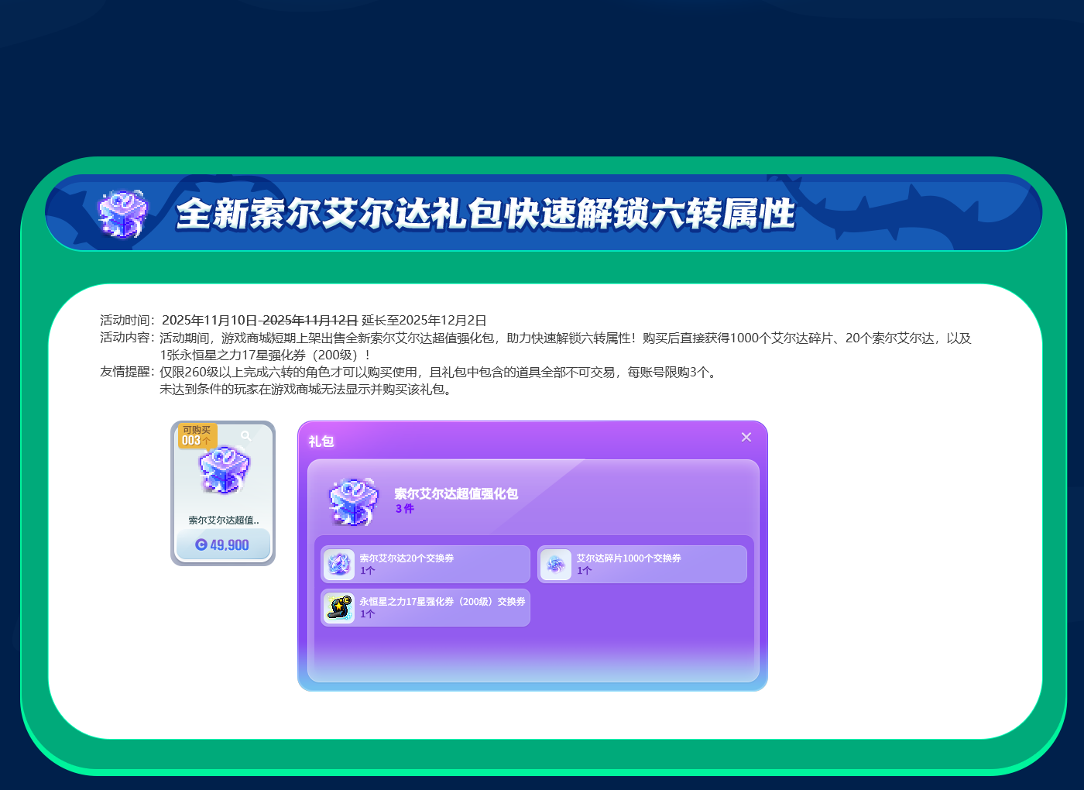Viewport: 1084px width, 790px height.
Task: Click the 艾尔达碎片1000个交换券 item icon
Action: click(x=555, y=565)
